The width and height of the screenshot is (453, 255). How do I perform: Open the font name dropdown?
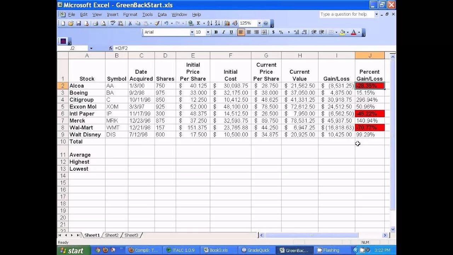[x=192, y=32]
